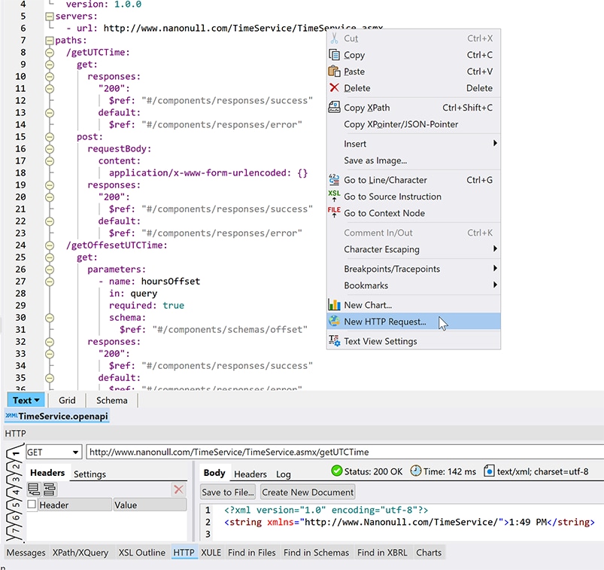
Task: Choose Save as Image menu entry
Action: point(414,160)
